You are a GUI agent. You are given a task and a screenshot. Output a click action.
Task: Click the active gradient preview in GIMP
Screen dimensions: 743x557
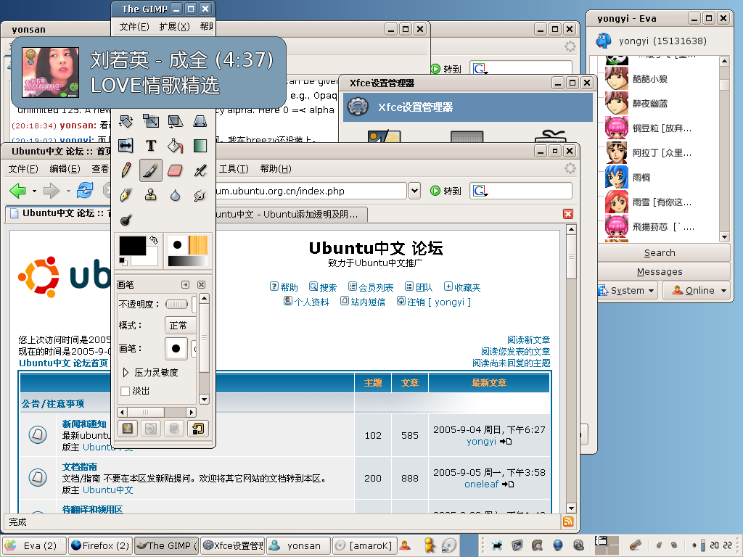pos(188,261)
